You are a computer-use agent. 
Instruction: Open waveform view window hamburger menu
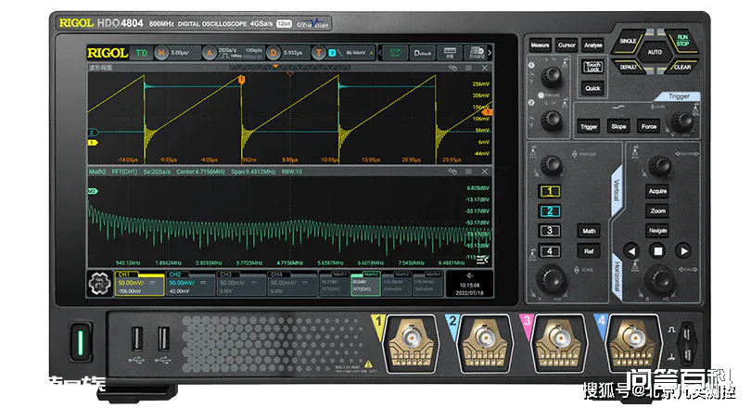(469, 68)
